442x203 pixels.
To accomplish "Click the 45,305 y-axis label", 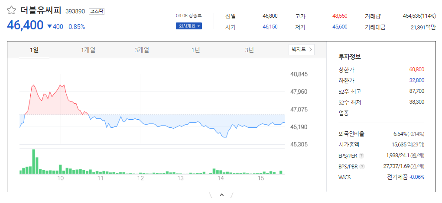I will tap(299, 144).
